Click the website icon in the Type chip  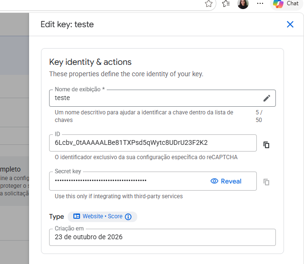coord(77,216)
